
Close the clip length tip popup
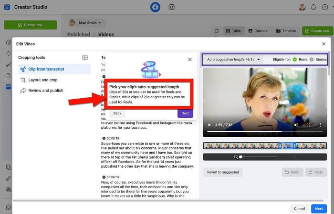tap(190, 60)
